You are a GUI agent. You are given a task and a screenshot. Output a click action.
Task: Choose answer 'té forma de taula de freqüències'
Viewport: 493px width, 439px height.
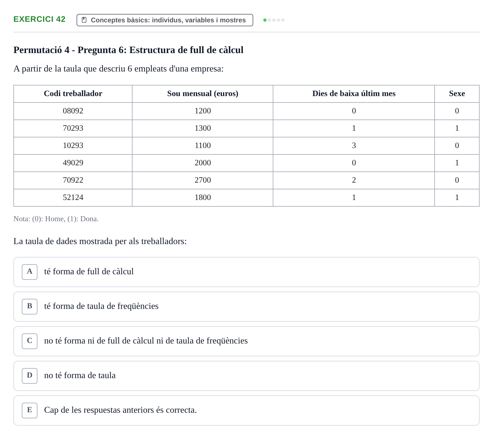pos(246,306)
